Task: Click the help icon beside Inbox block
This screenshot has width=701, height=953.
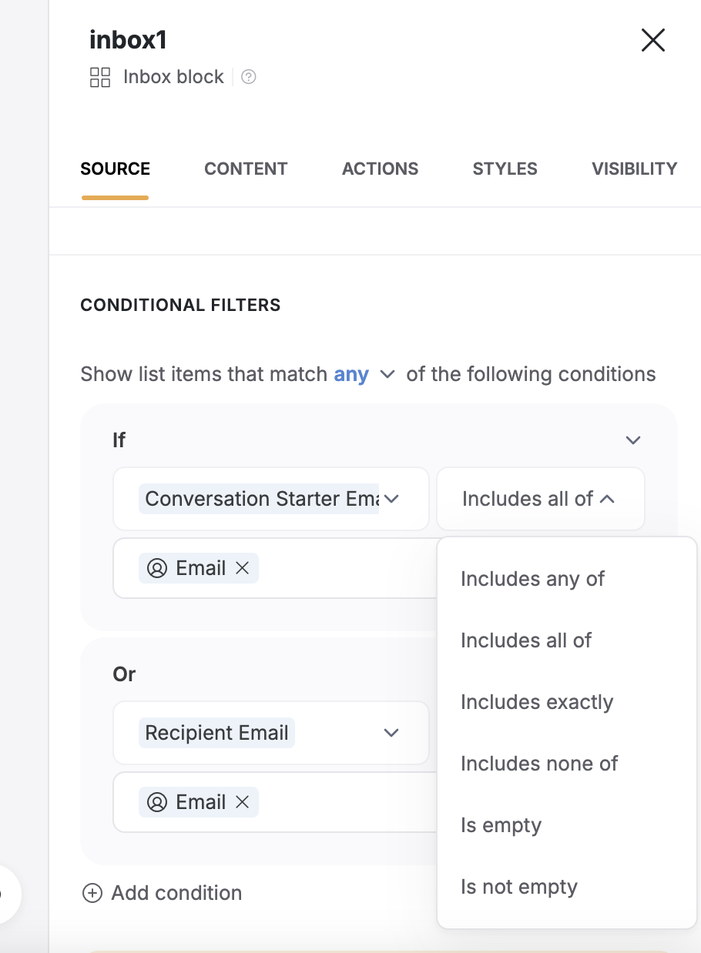Action: pyautogui.click(x=248, y=77)
